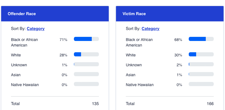
Task: Select the Victim Race total value 166
Action: coord(210,104)
